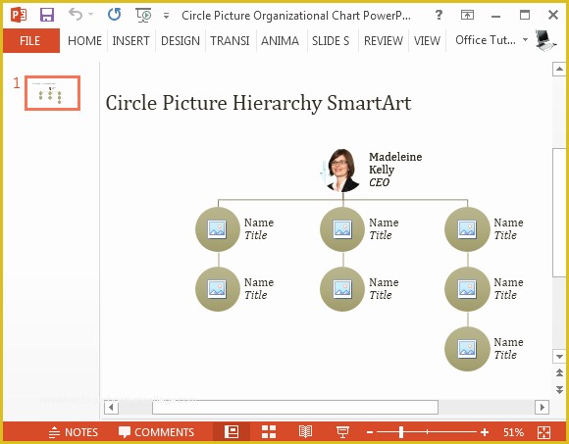Toggle the NOTES pane

pyautogui.click(x=74, y=432)
